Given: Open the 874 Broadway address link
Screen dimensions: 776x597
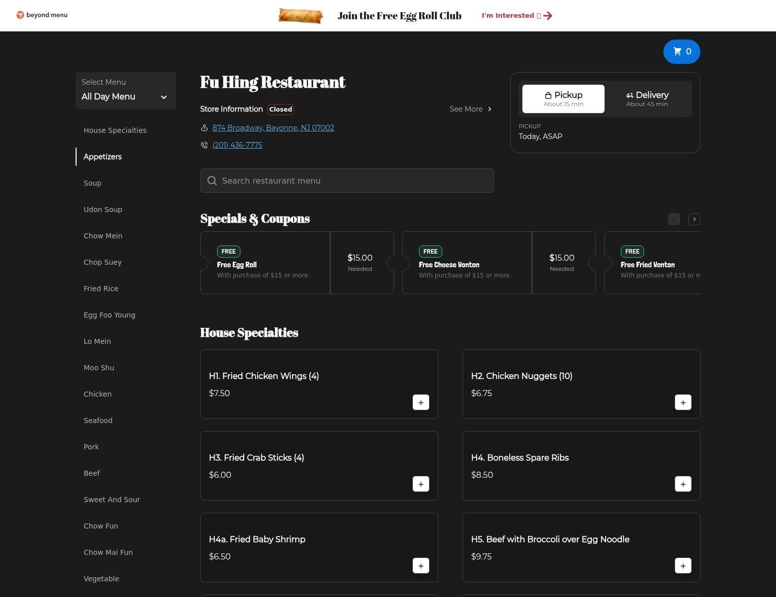Looking at the screenshot, I should click(273, 128).
